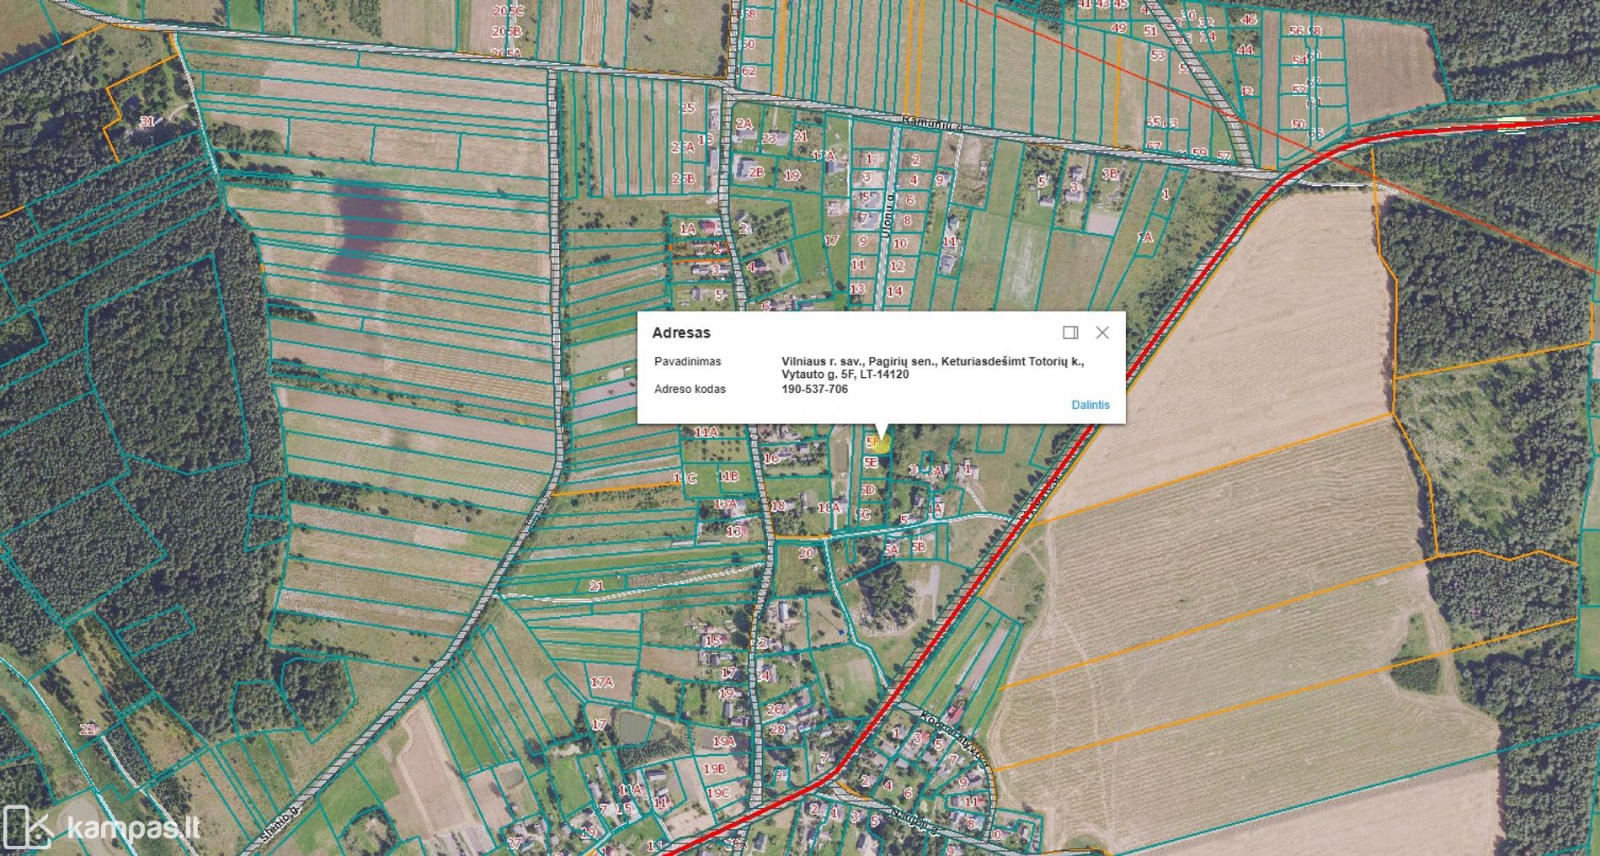Select the highlighted yellow 5F parcel marker
1600x856 pixels.
[x=880, y=443]
